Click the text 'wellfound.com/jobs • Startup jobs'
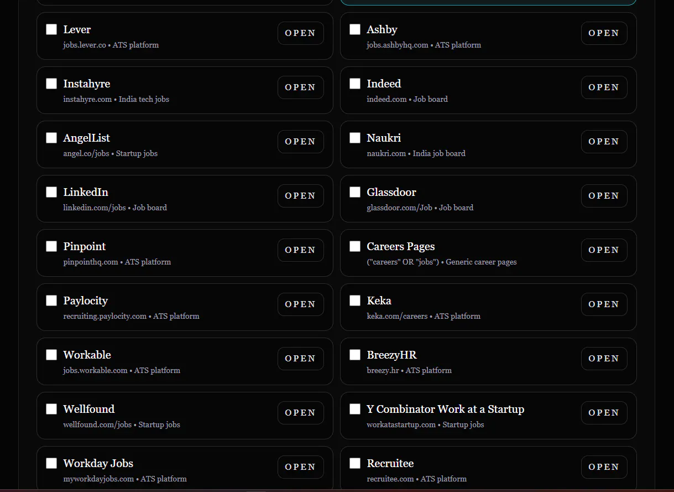 click(x=122, y=424)
